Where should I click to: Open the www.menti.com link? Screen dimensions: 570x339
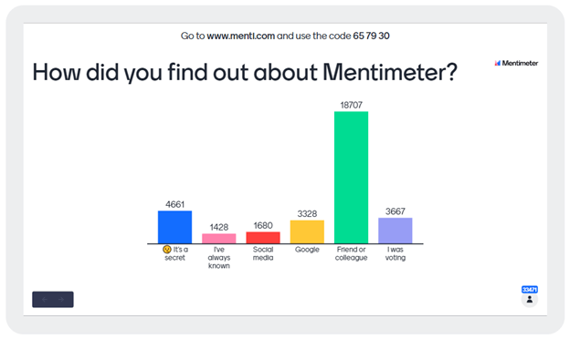[240, 36]
